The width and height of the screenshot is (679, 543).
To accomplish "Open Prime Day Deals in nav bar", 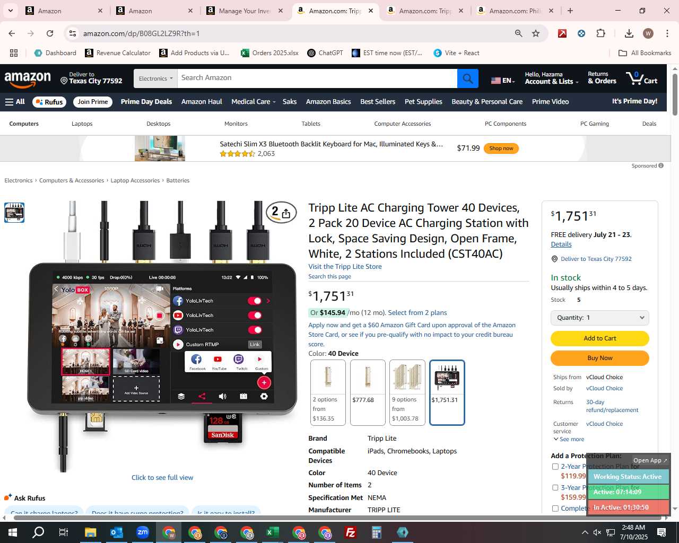I will click(x=146, y=102).
